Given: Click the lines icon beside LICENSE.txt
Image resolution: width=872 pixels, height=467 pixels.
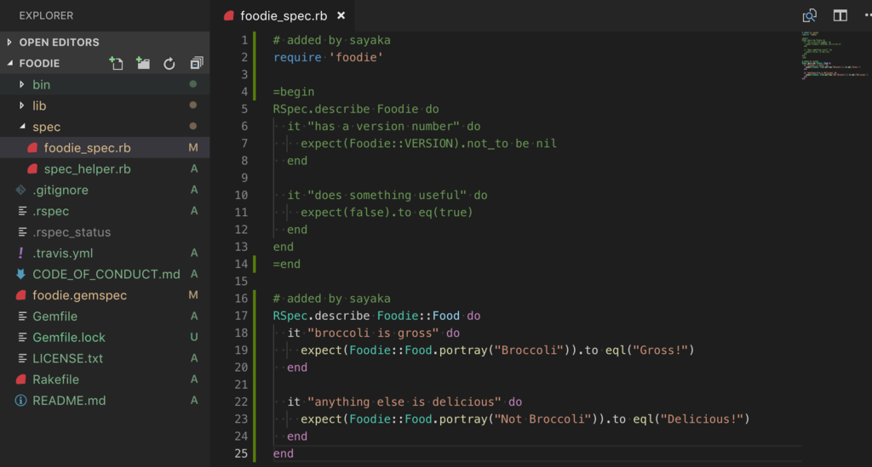Looking at the screenshot, I should [x=22, y=359].
